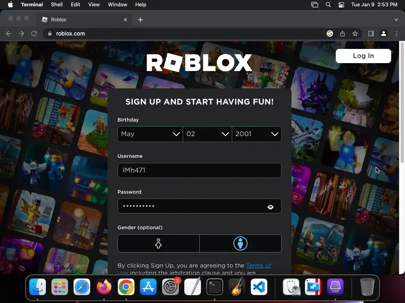Open the birthday month dropdown
This screenshot has width=405, height=303.
coord(150,134)
